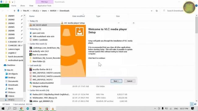This screenshot has width=198, height=111.
Task: Switch to VLC installer taskbar icon
Action: (x=53, y=109)
